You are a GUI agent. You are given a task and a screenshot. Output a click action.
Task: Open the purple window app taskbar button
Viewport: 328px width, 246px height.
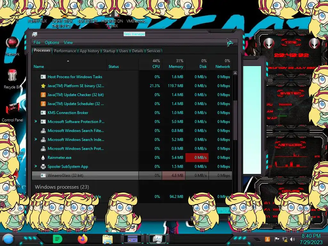[x=132, y=239]
